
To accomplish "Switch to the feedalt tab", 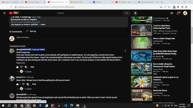I will (x=103, y=2).
